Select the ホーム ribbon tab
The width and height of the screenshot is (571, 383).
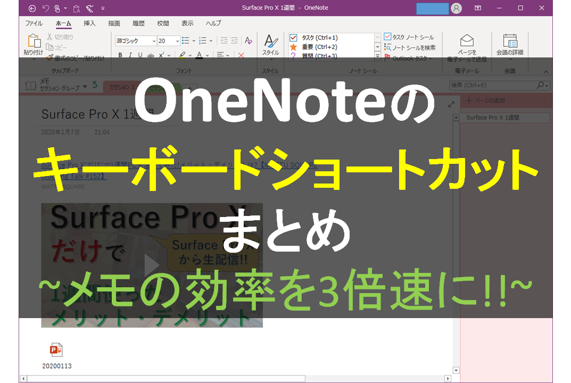tap(63, 23)
